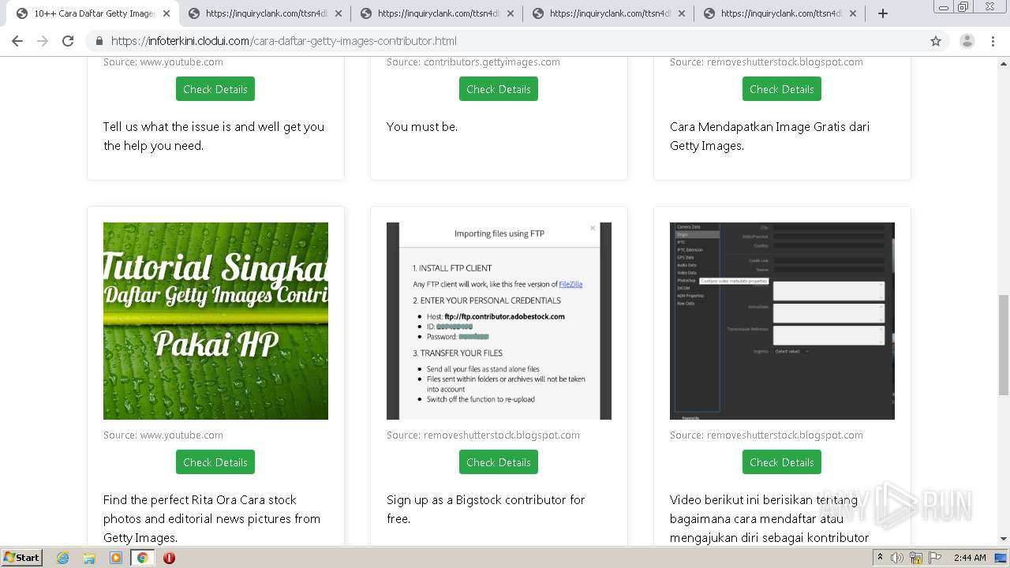The width and height of the screenshot is (1010, 568).
Task: View site security info via padlock icon
Action: [x=99, y=41]
